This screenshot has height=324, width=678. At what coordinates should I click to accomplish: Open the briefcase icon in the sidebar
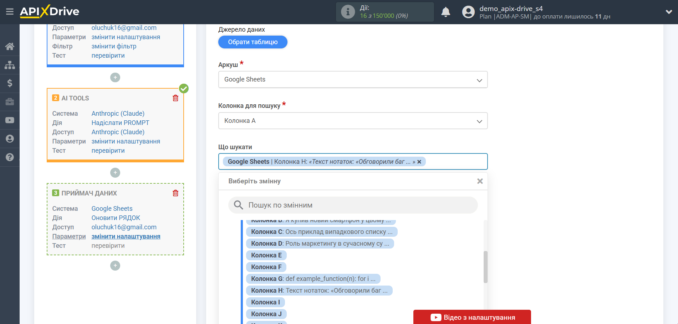(x=10, y=102)
